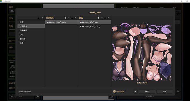This screenshot has height=101, width=190.
Task: Close the dialog with the 关闭 button
Action: [165, 91]
